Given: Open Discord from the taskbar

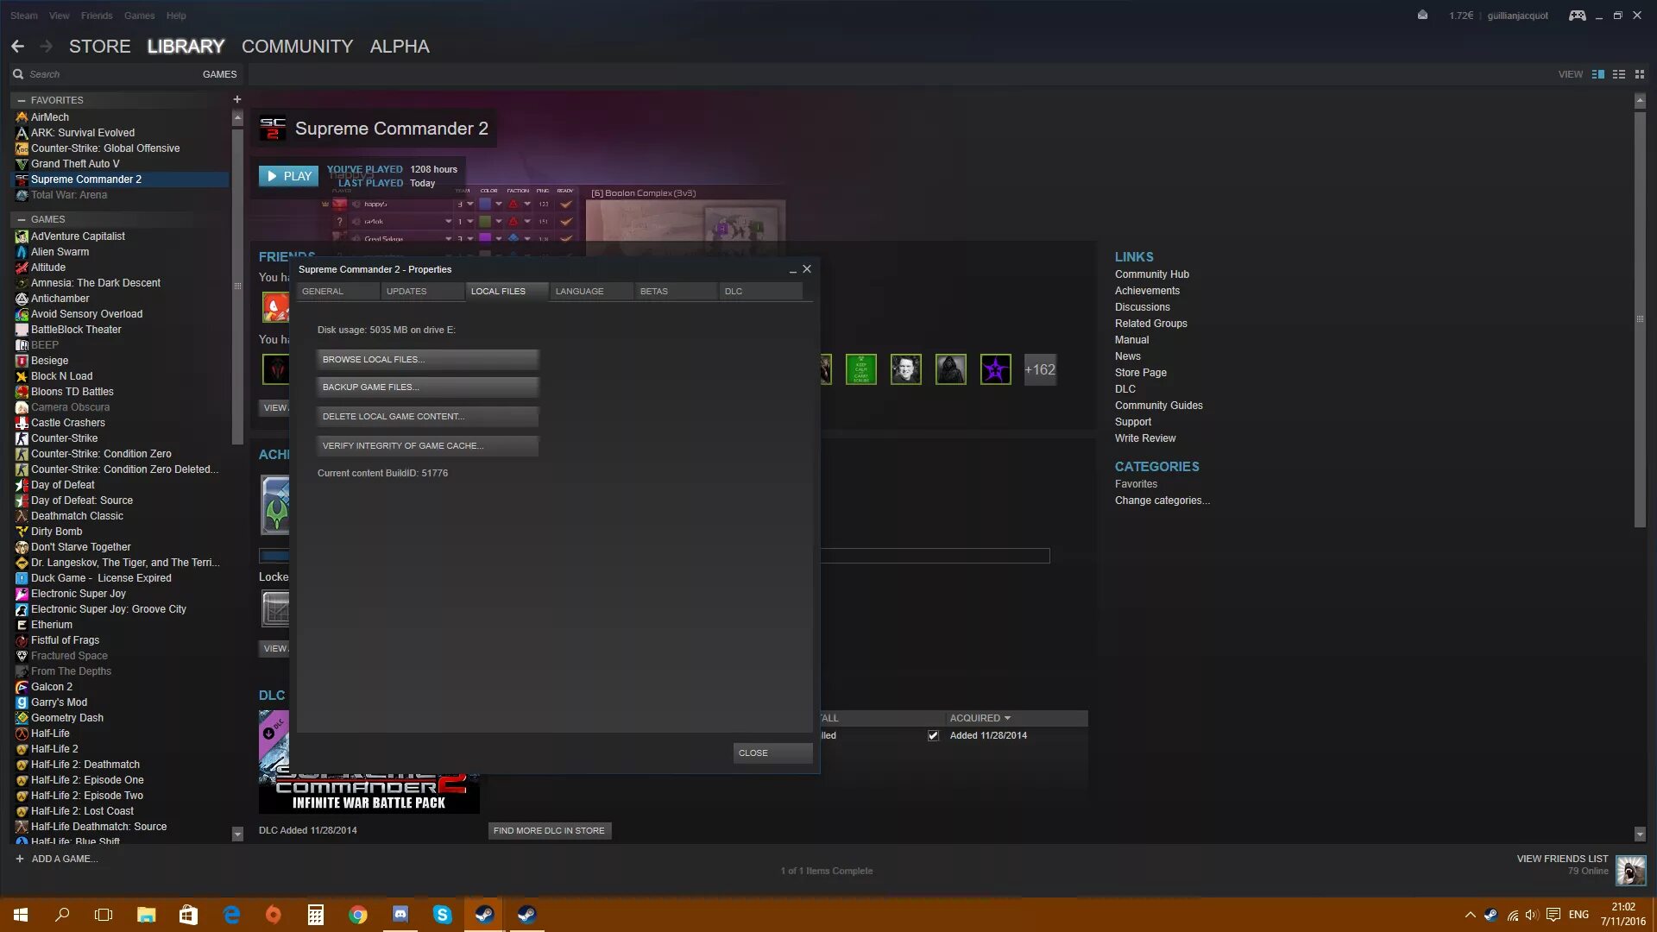Looking at the screenshot, I should click(x=400, y=914).
